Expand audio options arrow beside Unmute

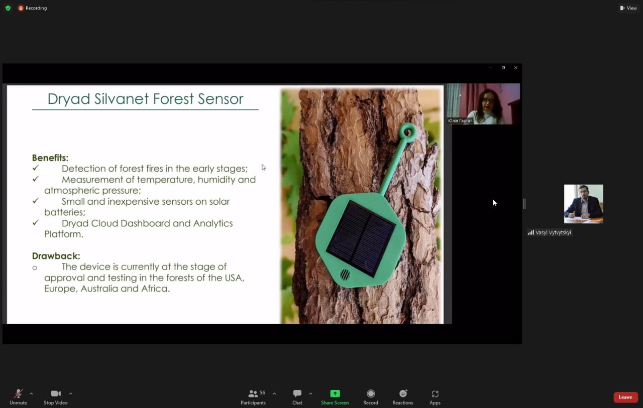[31, 394]
